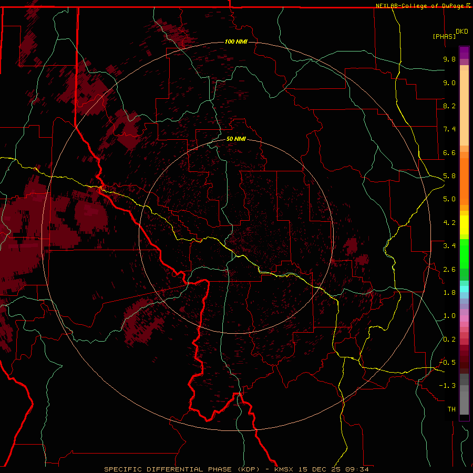The height and width of the screenshot is (473, 473).
Task: Click the [PHAS] label near the scale
Action: pyautogui.click(x=444, y=36)
